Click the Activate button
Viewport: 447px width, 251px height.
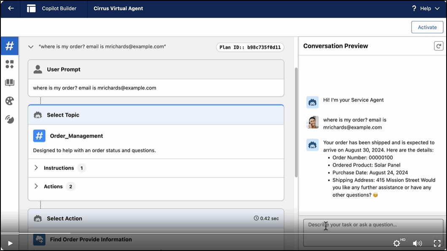point(427,27)
